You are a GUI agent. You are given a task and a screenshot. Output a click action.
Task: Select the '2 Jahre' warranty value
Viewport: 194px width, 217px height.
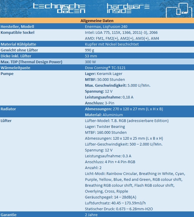(x=91, y=215)
